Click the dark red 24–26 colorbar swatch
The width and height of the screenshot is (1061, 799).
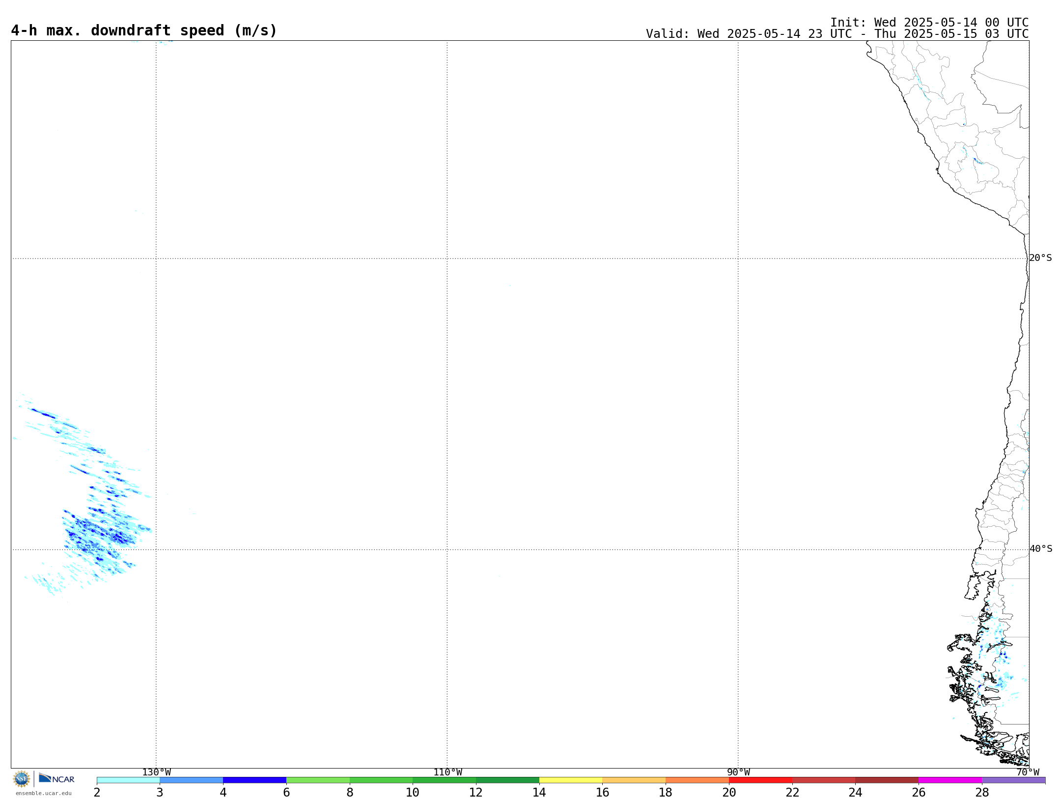click(x=887, y=780)
